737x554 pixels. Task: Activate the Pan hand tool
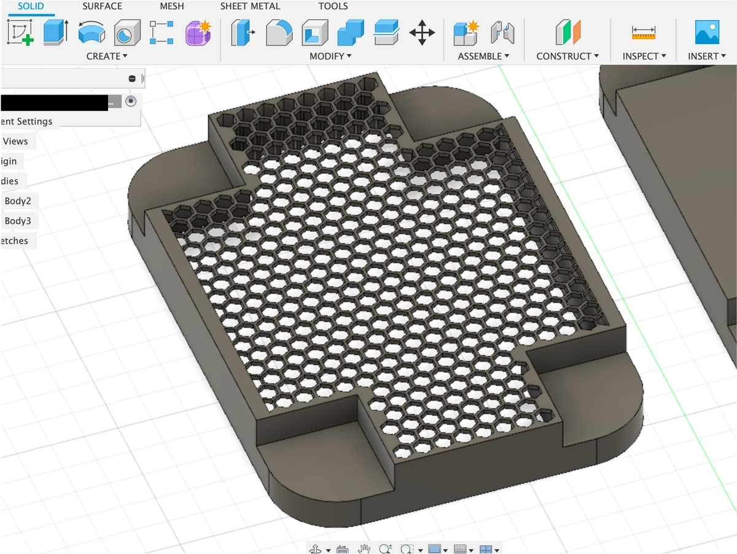click(x=364, y=548)
